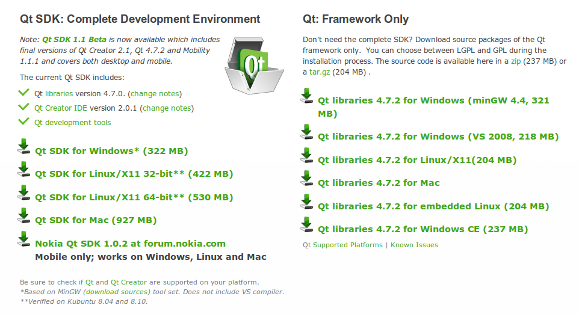Click download icon beside Qt libraries minGW 4.4
Screen dimensions: 579x314
tap(306, 96)
